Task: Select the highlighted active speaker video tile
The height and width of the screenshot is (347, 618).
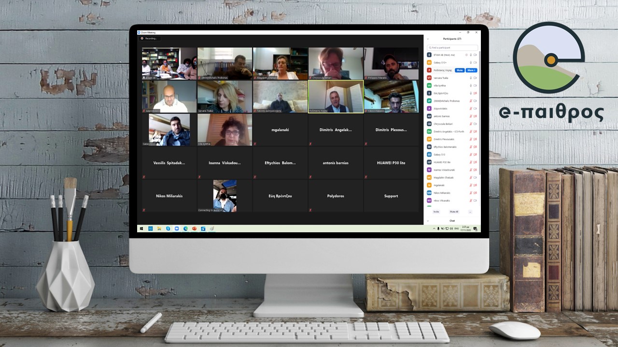Action: [336, 96]
